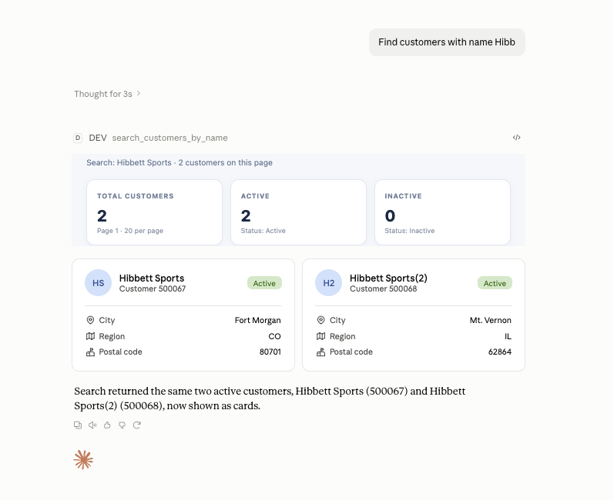
Task: Click the user message Find customers with name Hibb
Action: [x=447, y=42]
